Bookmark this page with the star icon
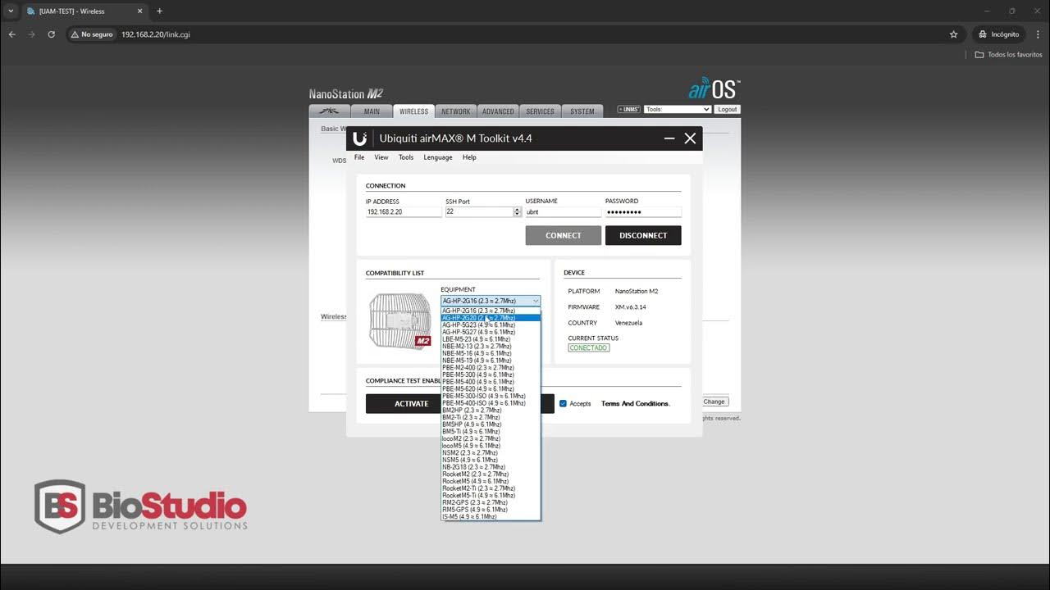The width and height of the screenshot is (1050, 590). pyautogui.click(x=953, y=34)
